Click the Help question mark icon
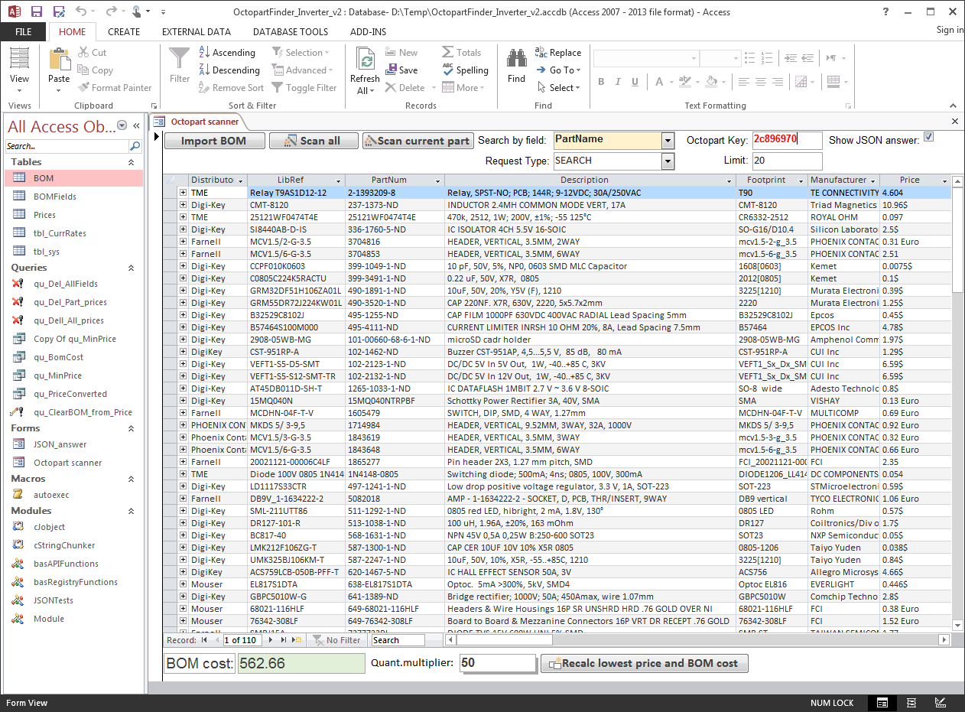965x712 pixels. click(885, 11)
